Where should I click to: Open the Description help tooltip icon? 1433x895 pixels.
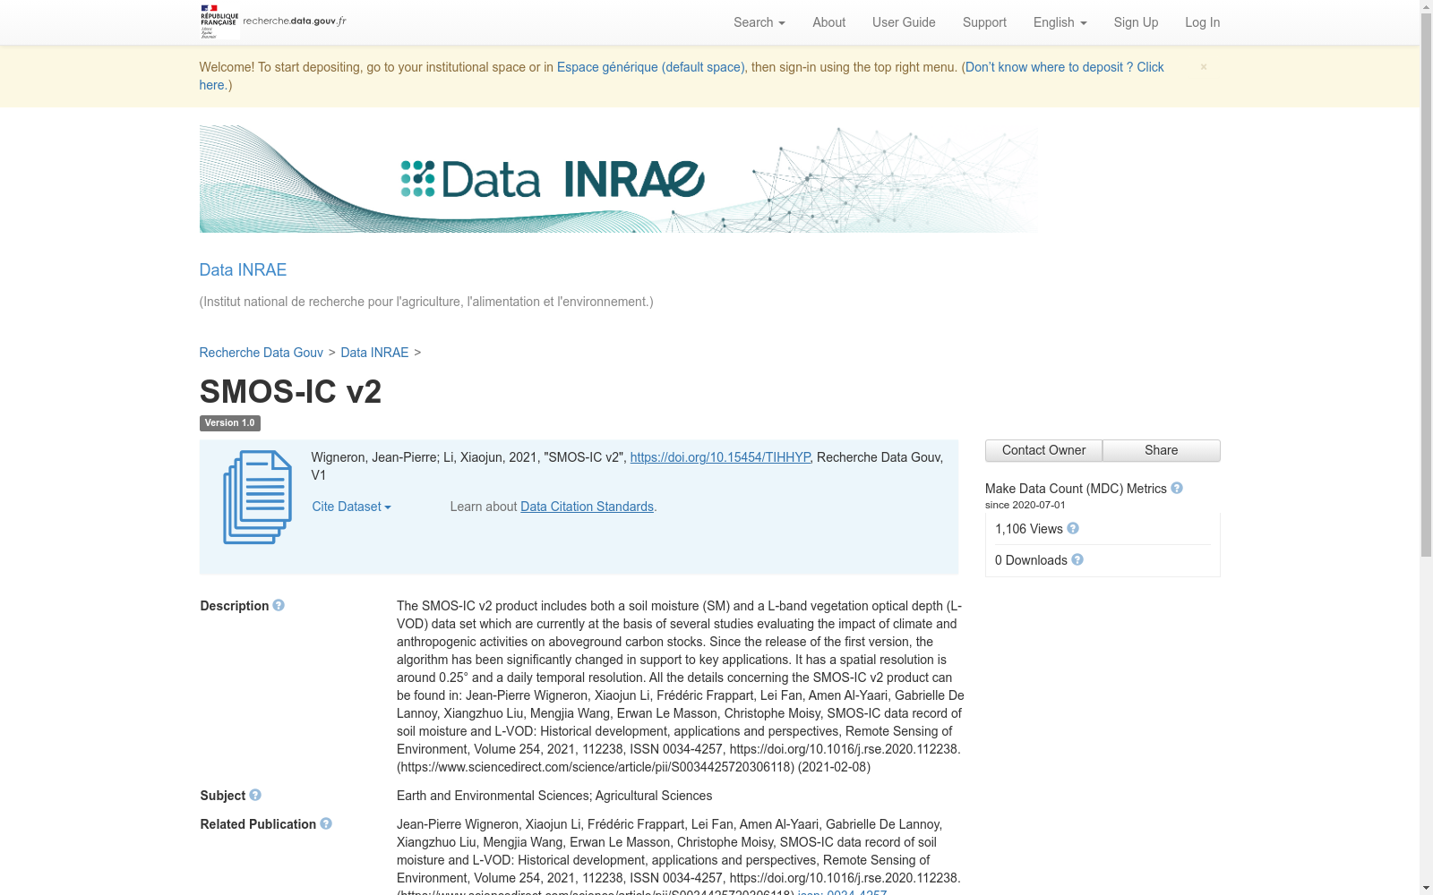coord(279,606)
